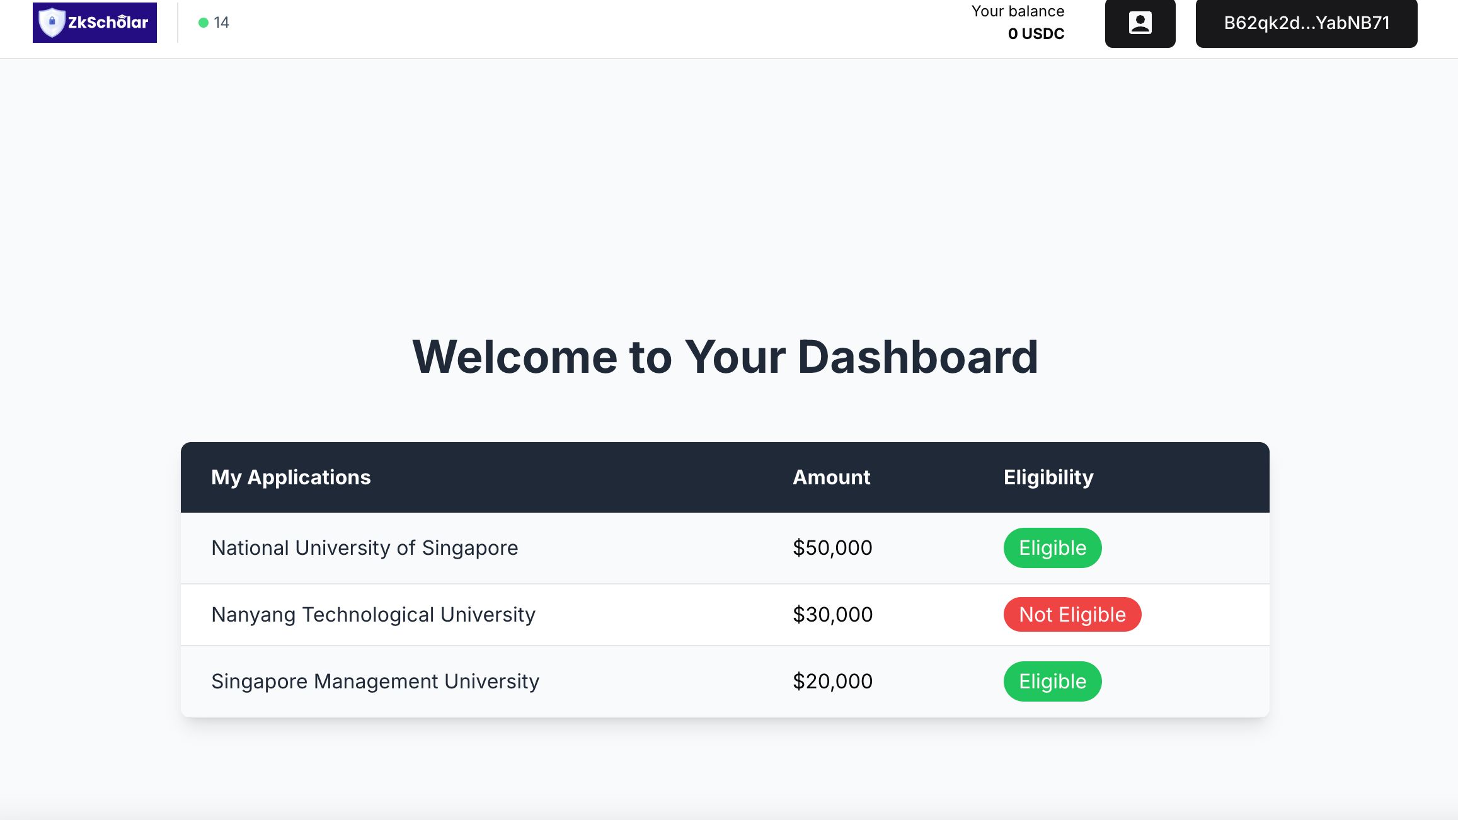Click Eligible badge for Singapore Management University
This screenshot has width=1458, height=820.
(1052, 681)
